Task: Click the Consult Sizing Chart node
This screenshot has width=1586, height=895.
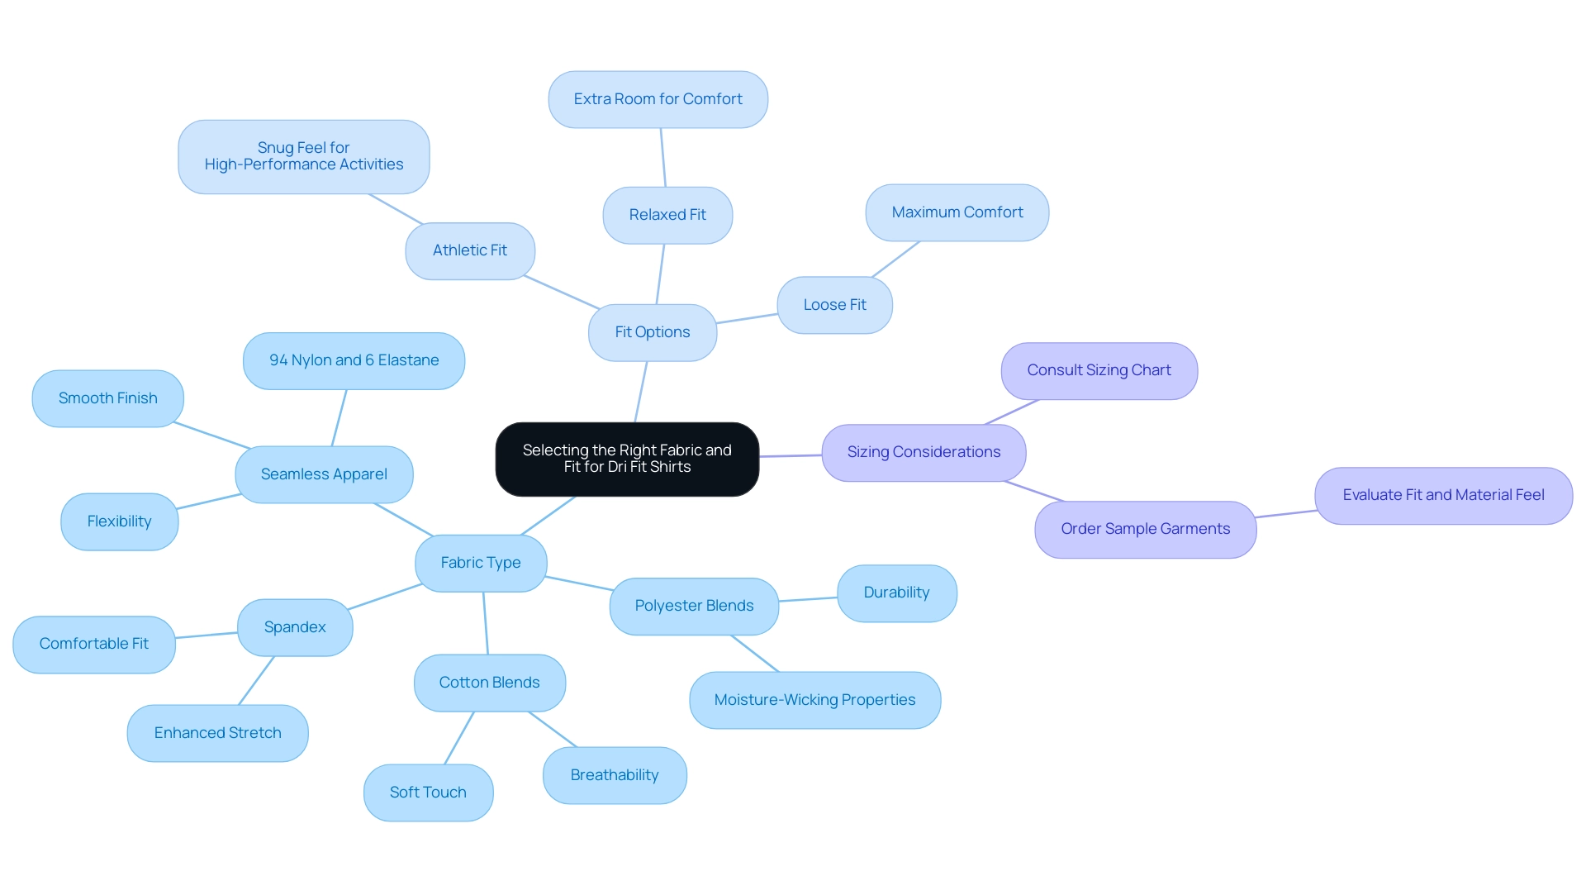Action: (1099, 369)
